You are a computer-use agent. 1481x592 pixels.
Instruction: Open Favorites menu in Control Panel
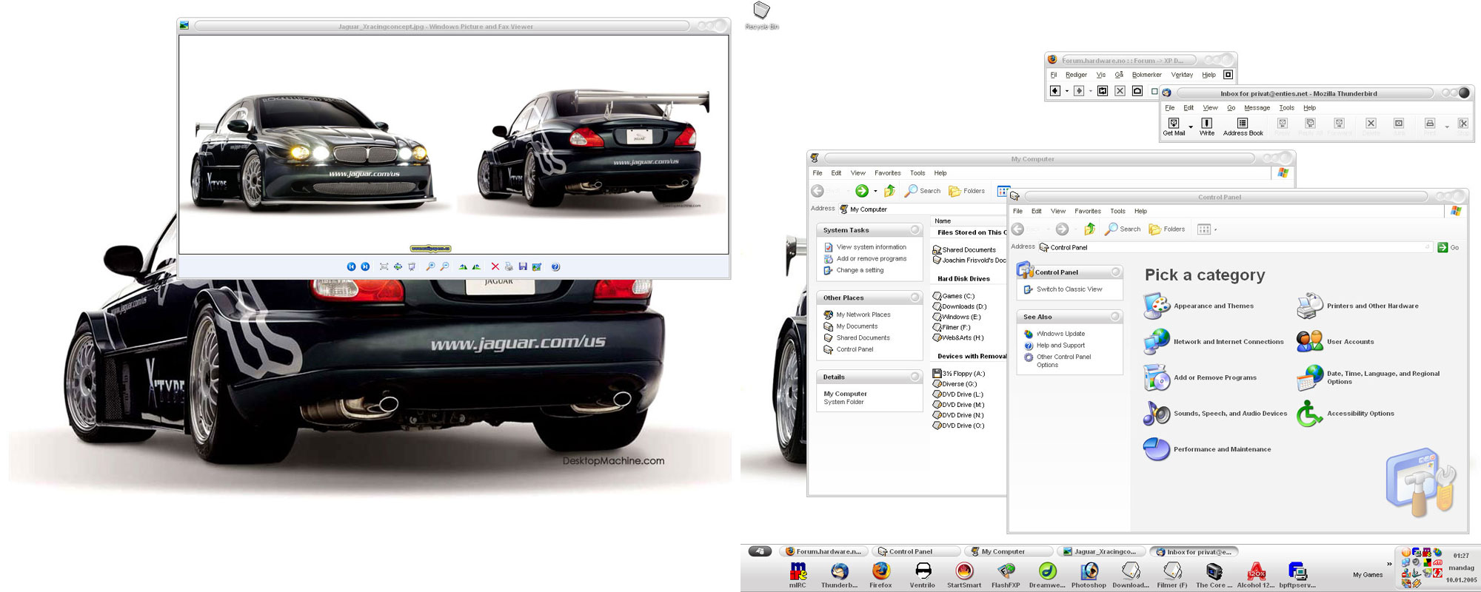[x=1088, y=212]
